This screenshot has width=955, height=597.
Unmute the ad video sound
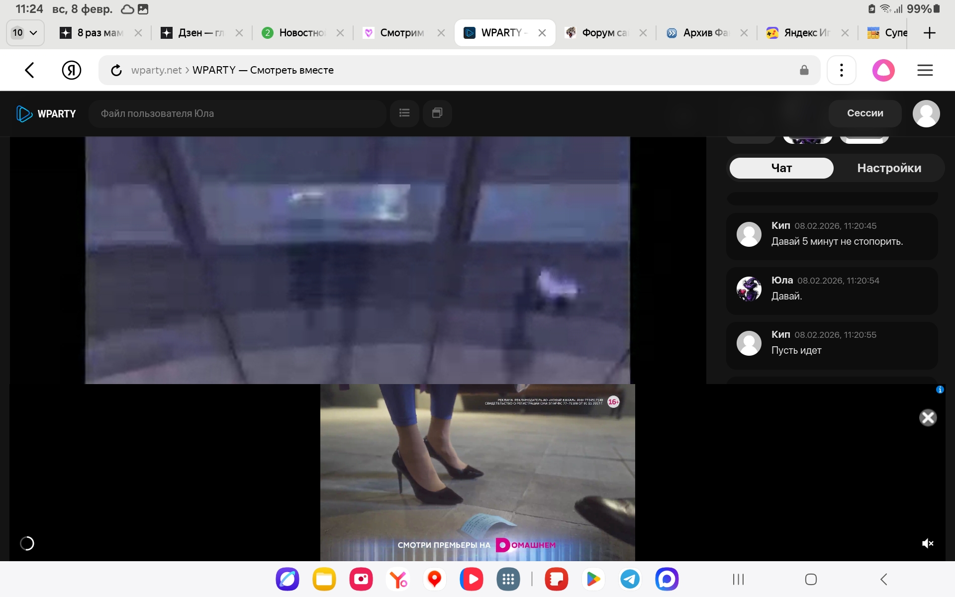(928, 543)
